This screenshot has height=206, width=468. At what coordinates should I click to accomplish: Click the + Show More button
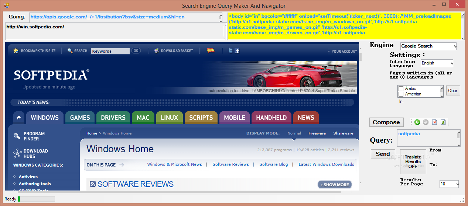click(335, 185)
